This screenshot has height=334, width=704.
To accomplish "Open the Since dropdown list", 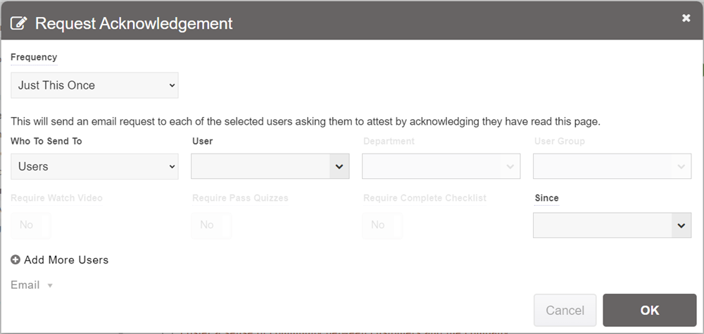I will (681, 225).
